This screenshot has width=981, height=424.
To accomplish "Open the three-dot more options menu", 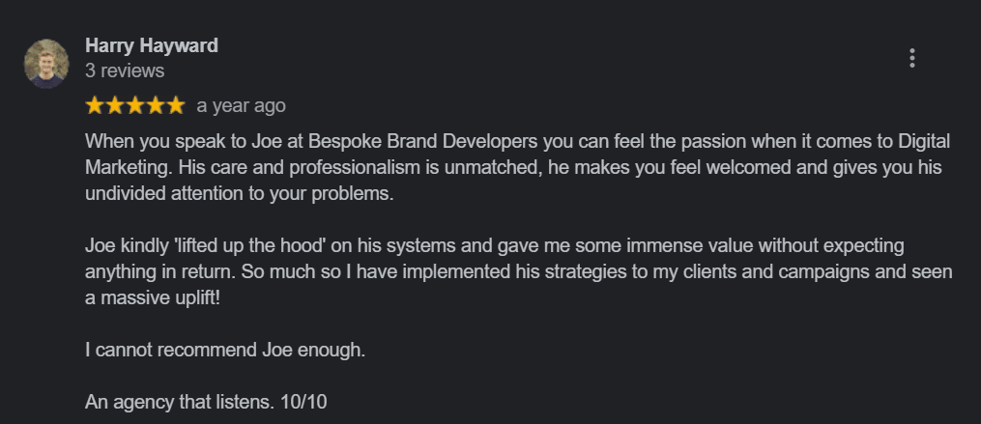I will pos(911,58).
